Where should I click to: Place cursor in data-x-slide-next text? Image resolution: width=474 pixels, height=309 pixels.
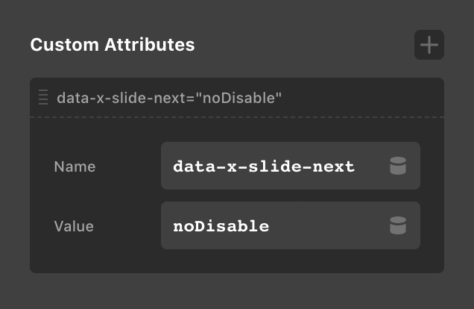(x=263, y=166)
